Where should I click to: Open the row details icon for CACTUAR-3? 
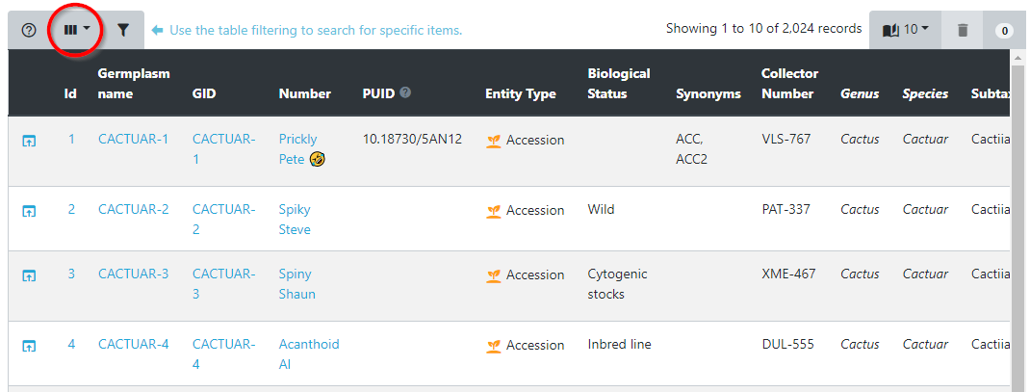[x=29, y=275]
